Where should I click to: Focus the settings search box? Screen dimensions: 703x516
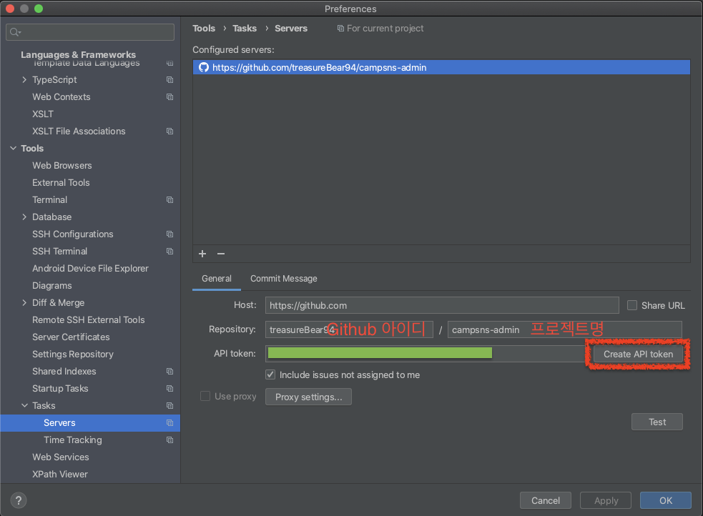90,32
